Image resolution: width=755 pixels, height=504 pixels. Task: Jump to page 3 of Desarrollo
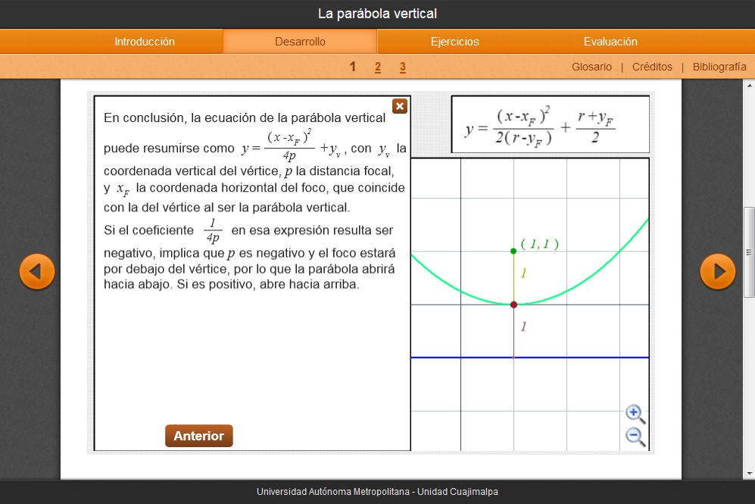(403, 67)
